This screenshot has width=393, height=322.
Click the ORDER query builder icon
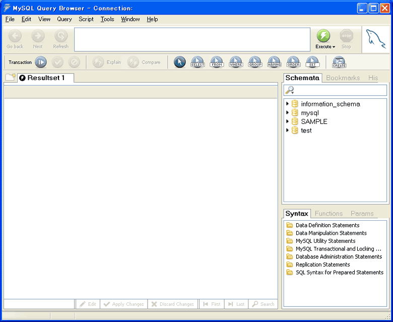pos(293,62)
